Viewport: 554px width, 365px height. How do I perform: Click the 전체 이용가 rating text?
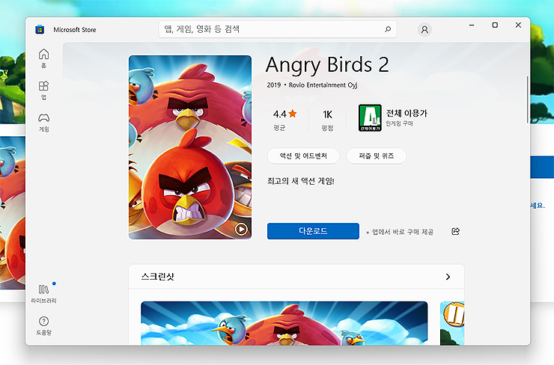coord(407,113)
